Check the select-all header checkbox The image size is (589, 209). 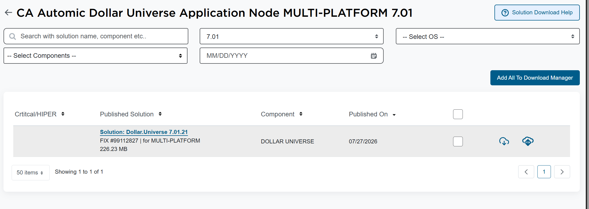click(x=458, y=114)
